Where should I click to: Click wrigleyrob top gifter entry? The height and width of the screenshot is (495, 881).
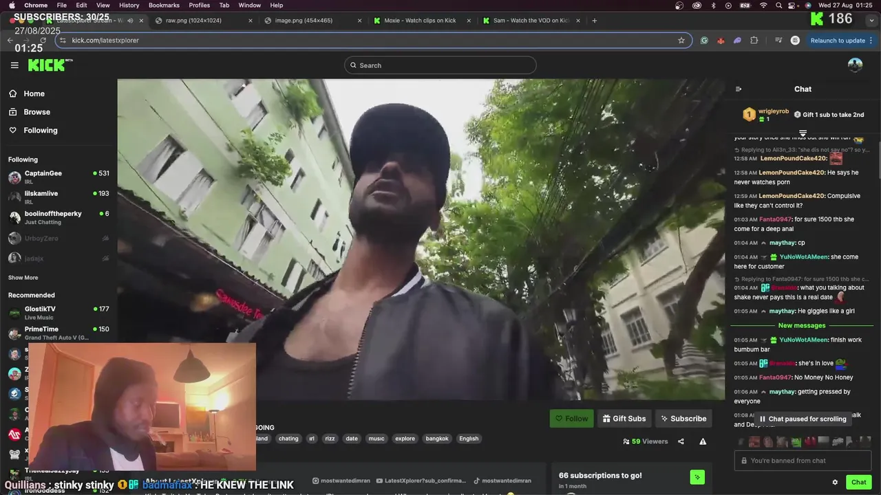(765, 115)
